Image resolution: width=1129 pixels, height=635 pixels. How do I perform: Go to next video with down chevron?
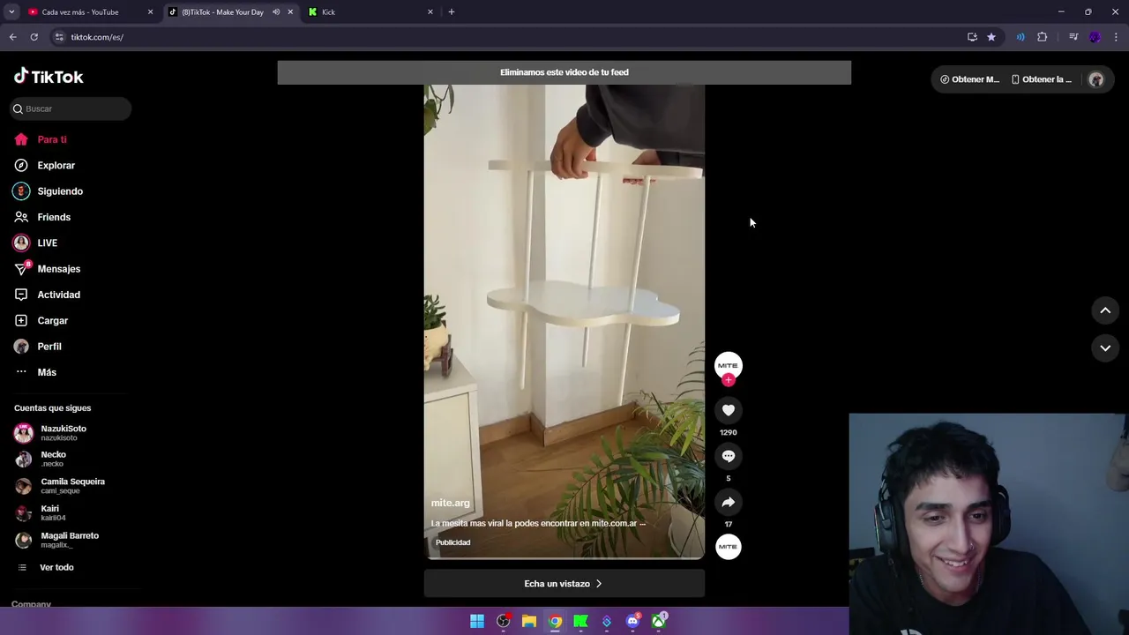point(1105,348)
